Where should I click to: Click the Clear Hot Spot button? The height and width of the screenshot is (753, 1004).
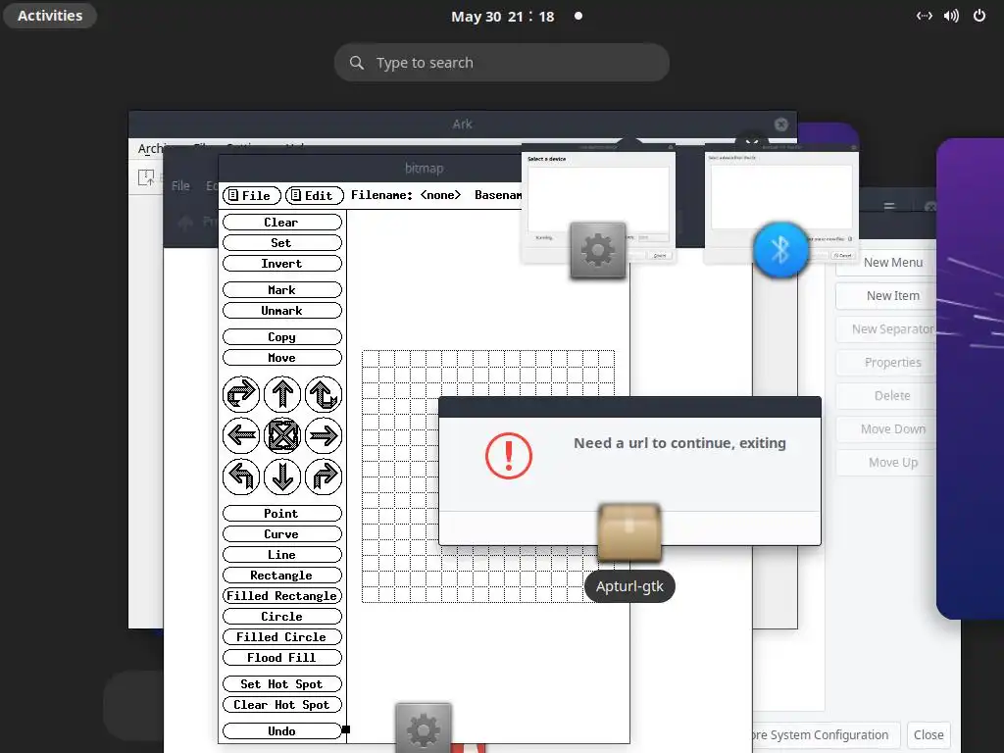click(x=281, y=704)
